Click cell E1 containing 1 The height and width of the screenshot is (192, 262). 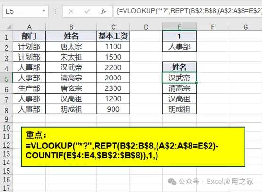tap(179, 36)
